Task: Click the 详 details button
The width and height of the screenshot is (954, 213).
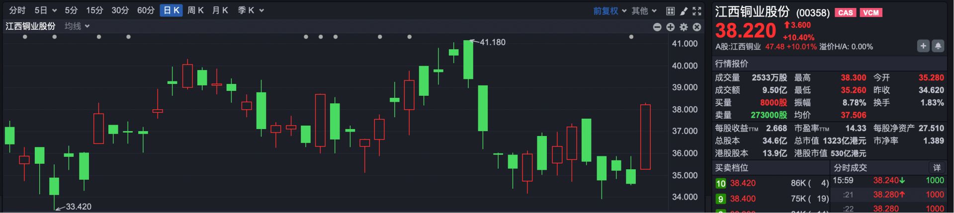Action: pyautogui.click(x=937, y=167)
